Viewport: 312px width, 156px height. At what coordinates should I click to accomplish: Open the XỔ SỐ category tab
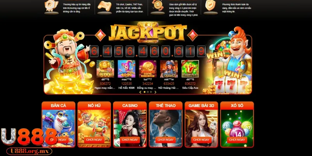click(237, 106)
